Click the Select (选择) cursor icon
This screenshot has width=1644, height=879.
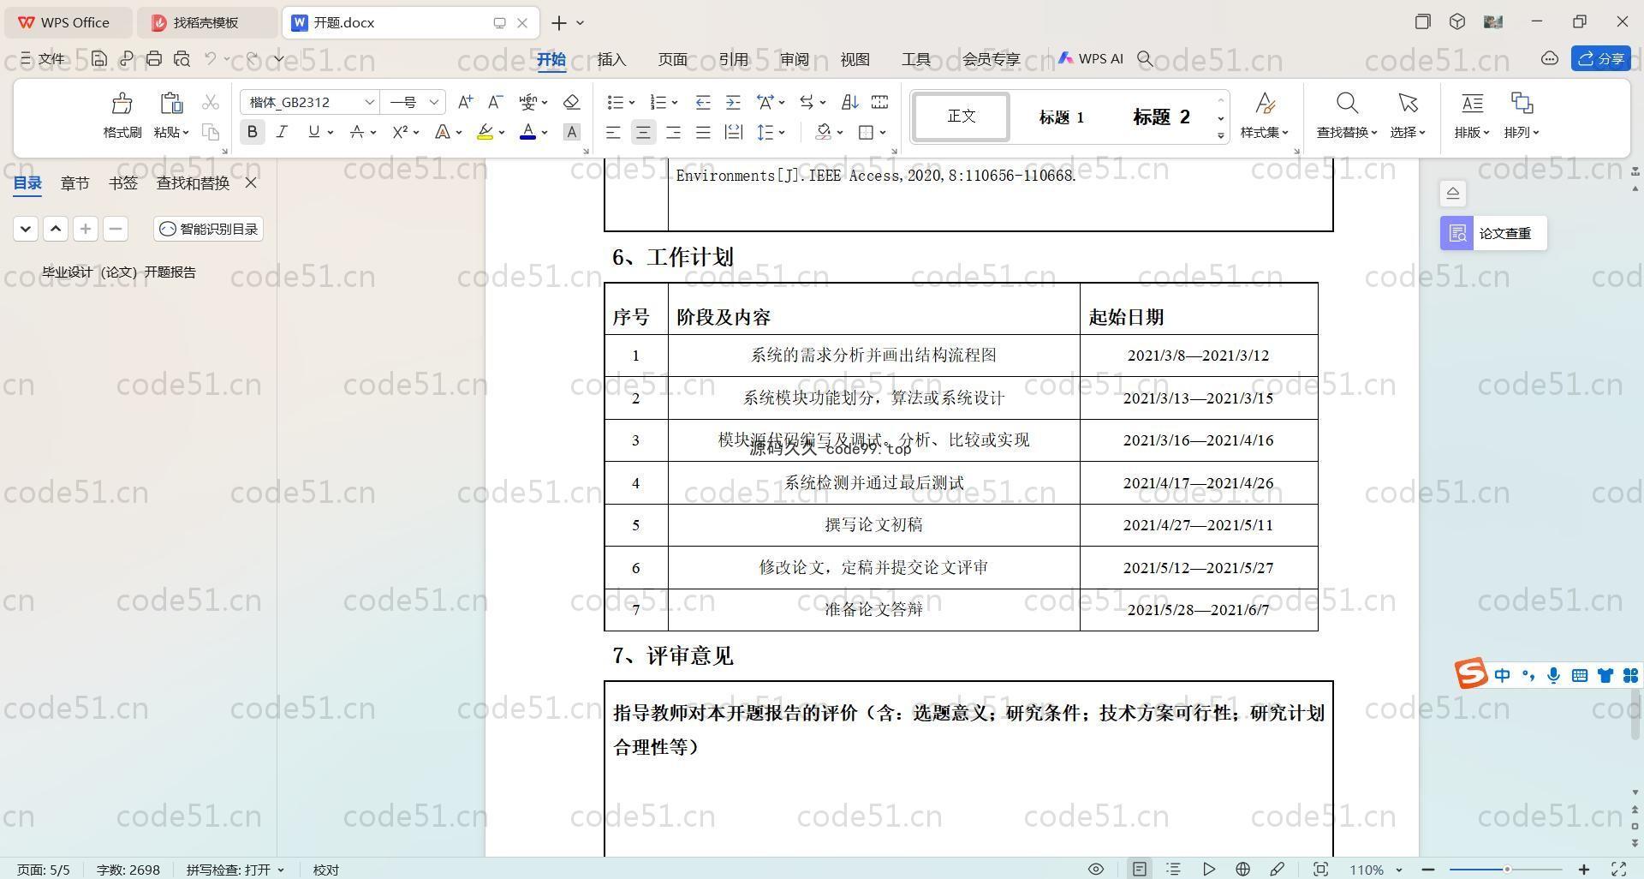(1408, 104)
